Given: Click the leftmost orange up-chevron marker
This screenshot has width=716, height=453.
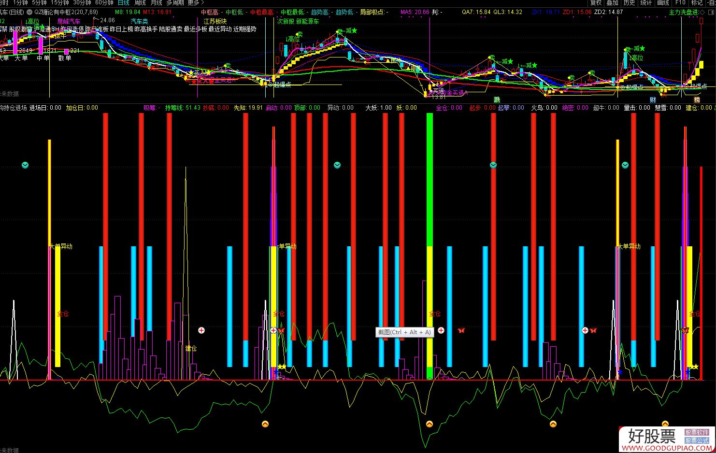Looking at the screenshot, I should point(265,424).
